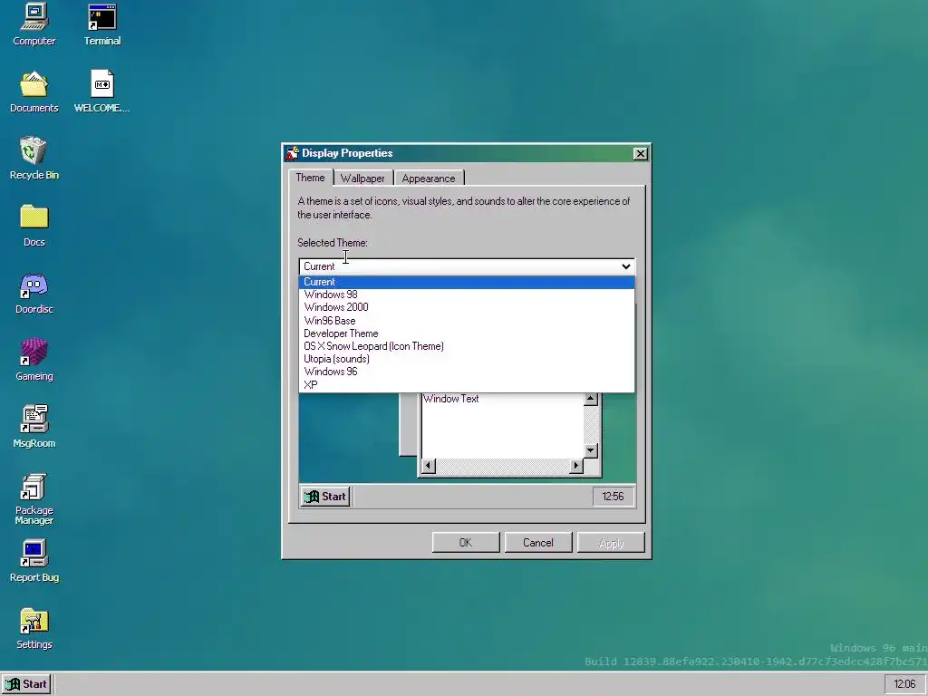928x696 pixels.
Task: Collapse the Selected Theme dropdown arrow
Action: click(625, 266)
